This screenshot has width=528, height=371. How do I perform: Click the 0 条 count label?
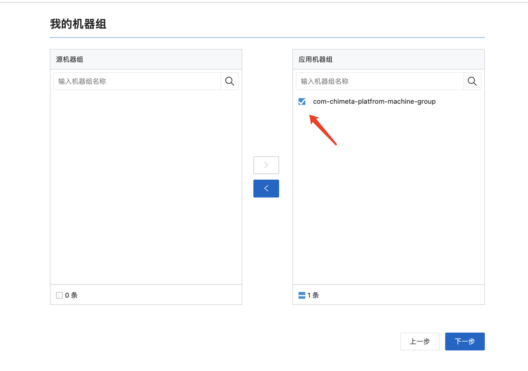[71, 295]
